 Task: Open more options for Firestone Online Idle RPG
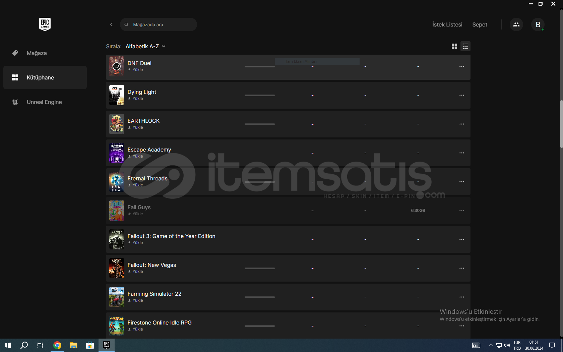461,326
